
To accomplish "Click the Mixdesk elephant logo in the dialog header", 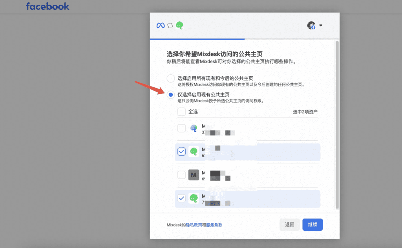I will [180, 26].
